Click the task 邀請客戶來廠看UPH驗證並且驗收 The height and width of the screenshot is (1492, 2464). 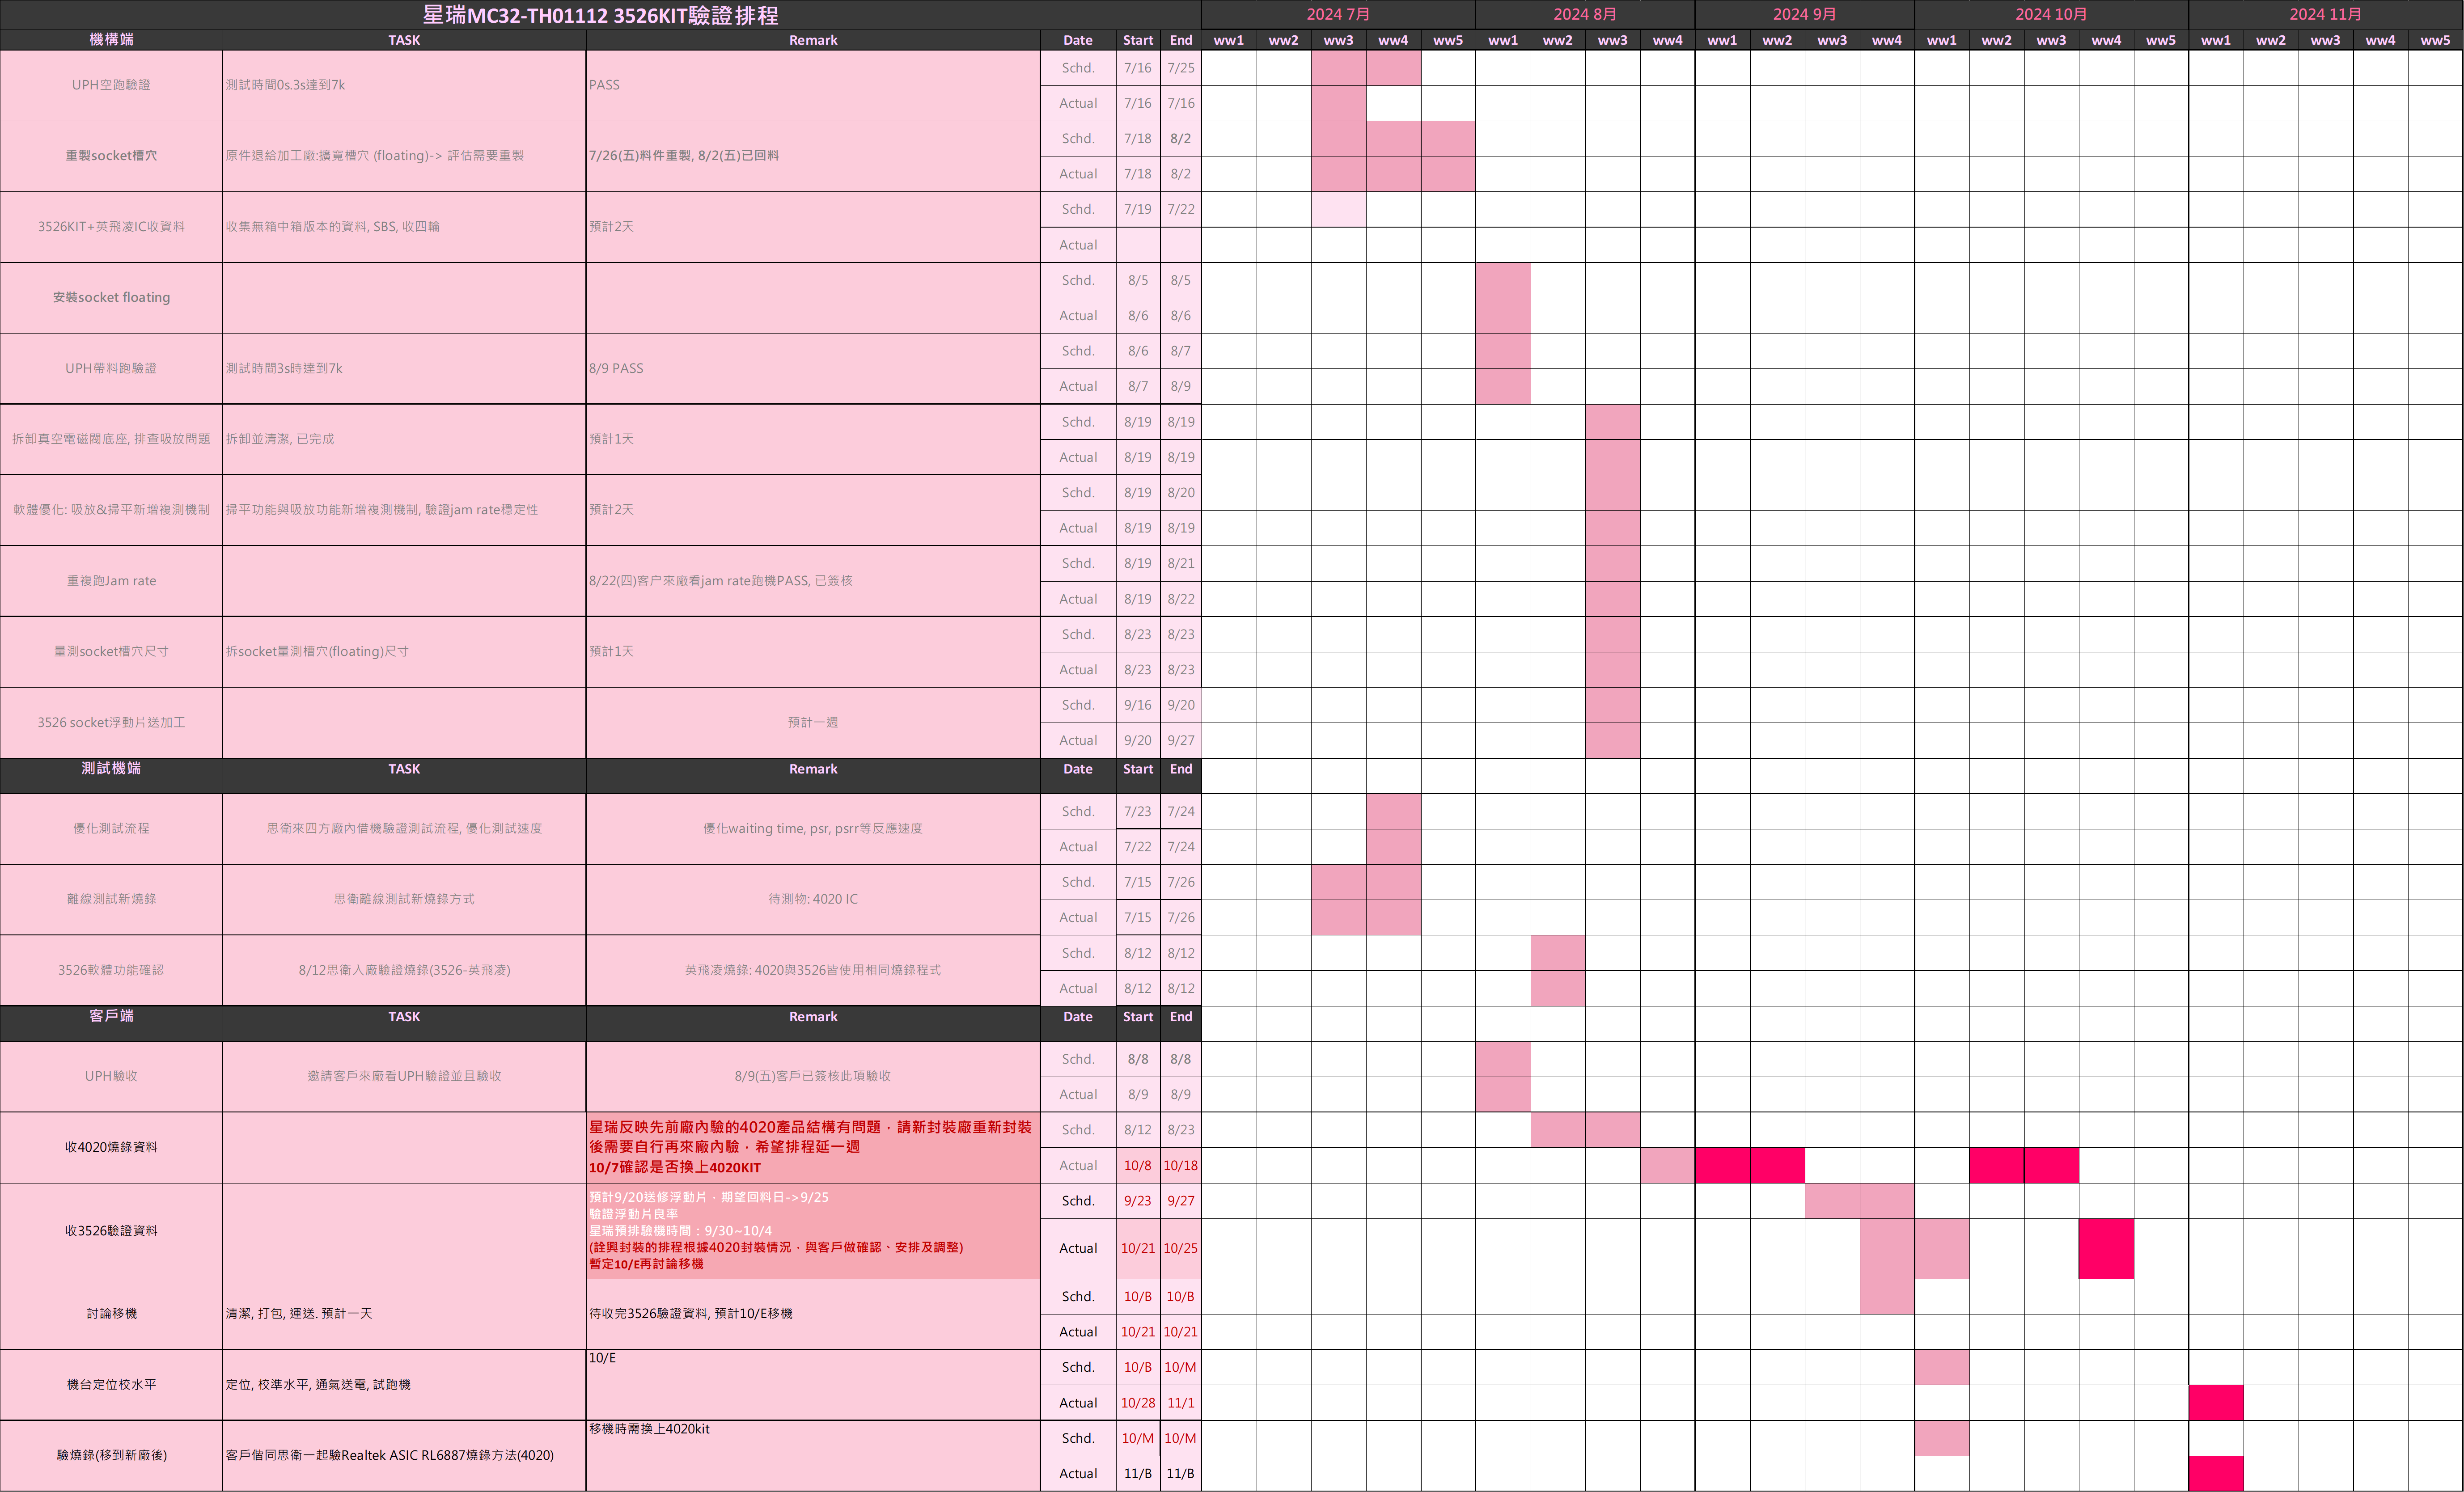pyautogui.click(x=404, y=1077)
